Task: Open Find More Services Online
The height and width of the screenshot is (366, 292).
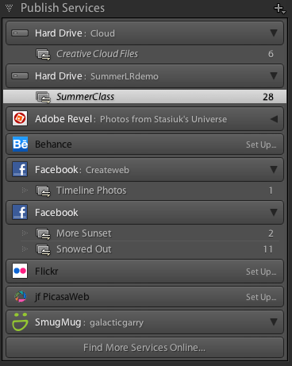Action: (144, 348)
